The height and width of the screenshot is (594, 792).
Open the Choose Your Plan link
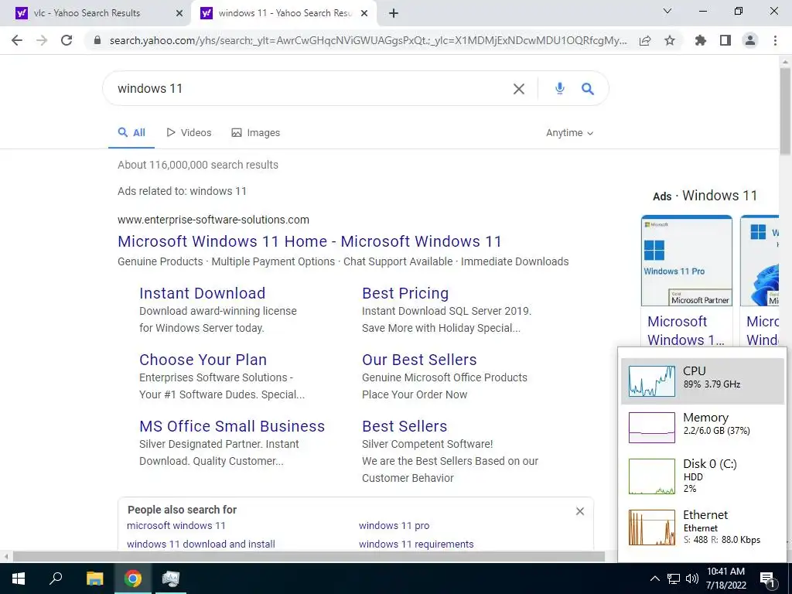click(203, 360)
